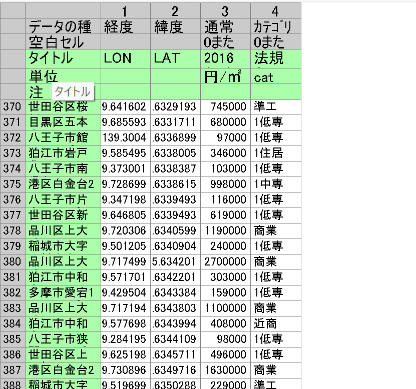Click the 八王子市館 name cell
This screenshot has width=416, height=389.
pos(63,138)
